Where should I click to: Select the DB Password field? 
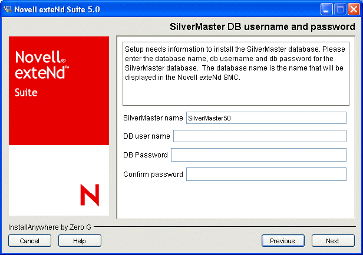tap(259, 155)
